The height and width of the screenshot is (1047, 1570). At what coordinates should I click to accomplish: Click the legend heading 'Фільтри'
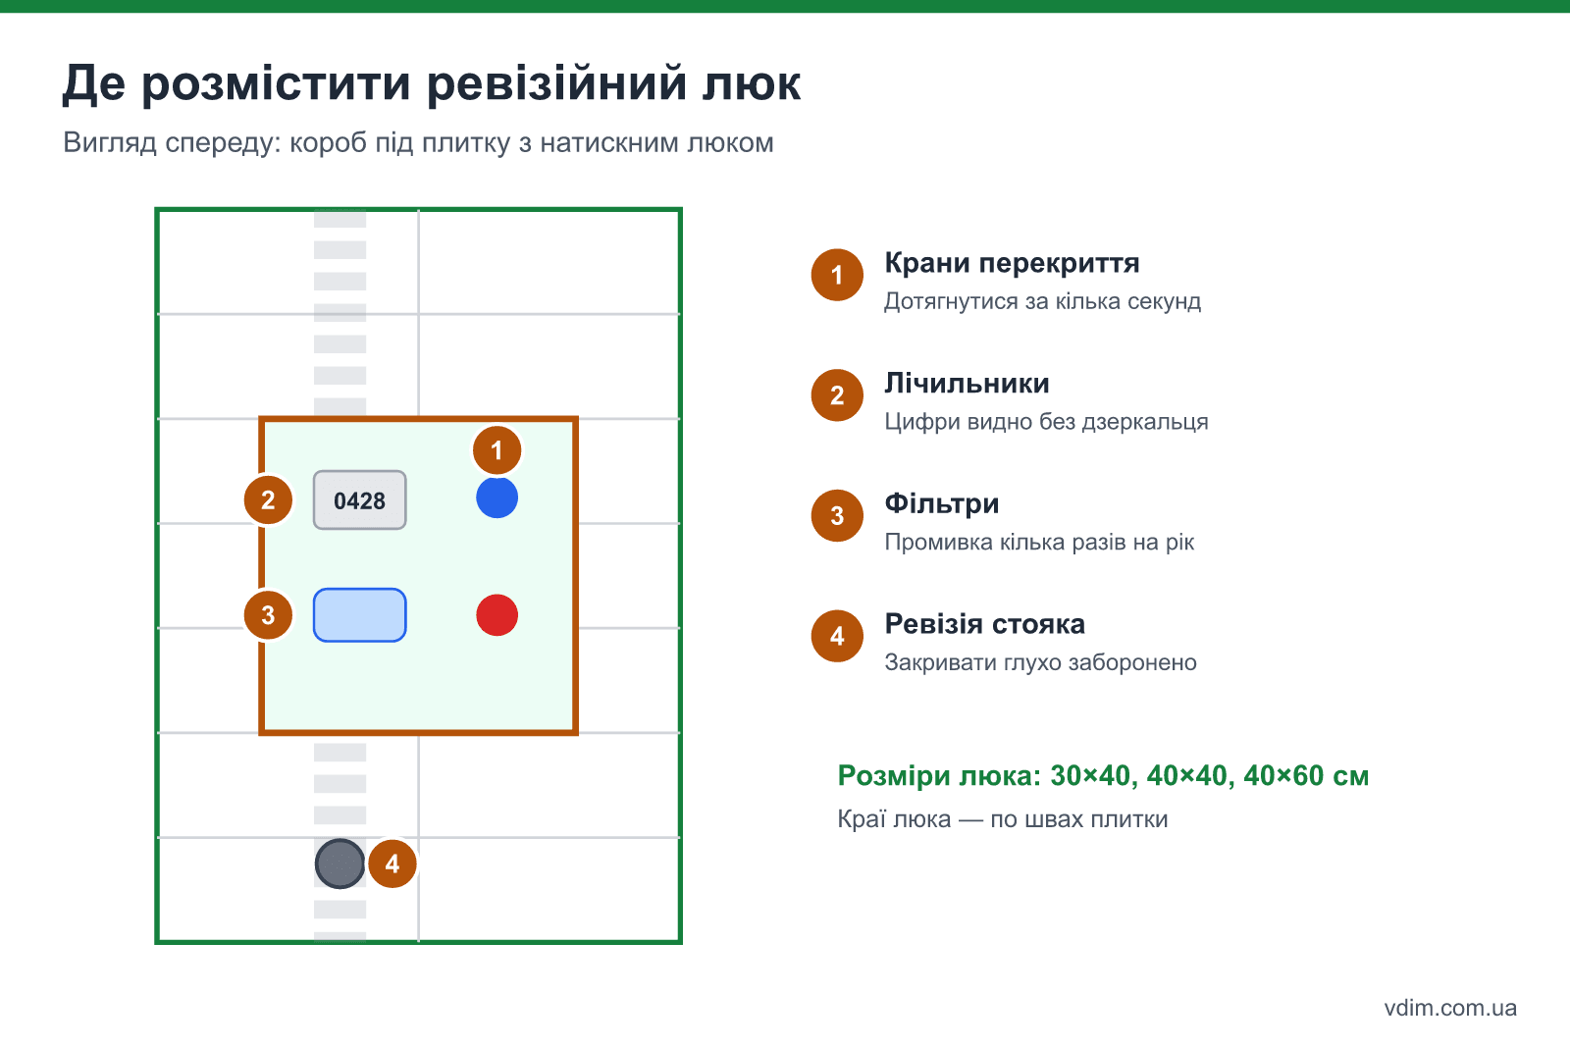942,503
